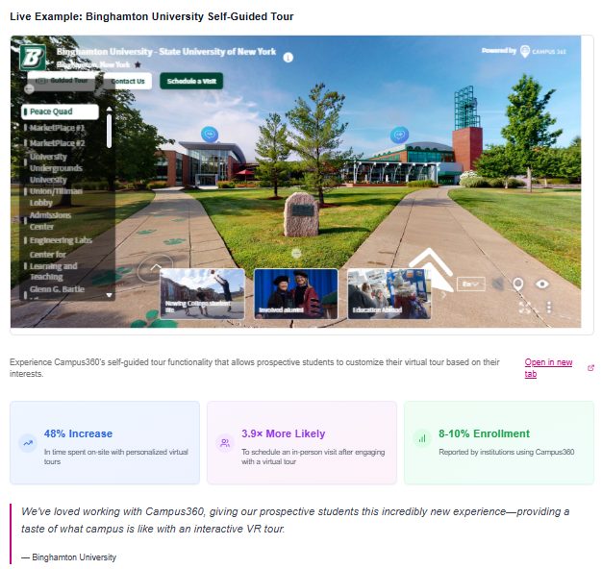Select Engineering Labs in the location list
This screenshot has height=569, width=602.
coord(59,240)
